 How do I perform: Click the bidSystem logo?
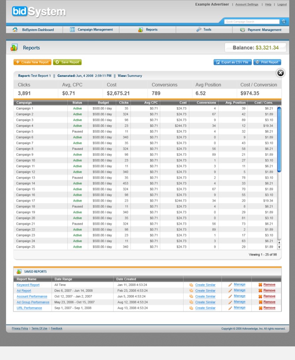pos(39,11)
